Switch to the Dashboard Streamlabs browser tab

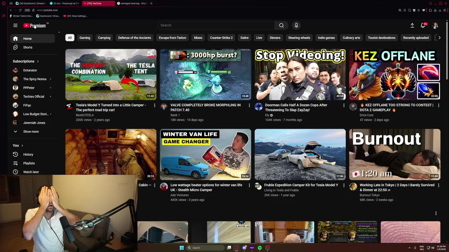[x=31, y=3]
